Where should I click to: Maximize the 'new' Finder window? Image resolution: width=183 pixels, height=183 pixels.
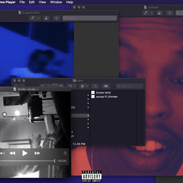(24, 81)
